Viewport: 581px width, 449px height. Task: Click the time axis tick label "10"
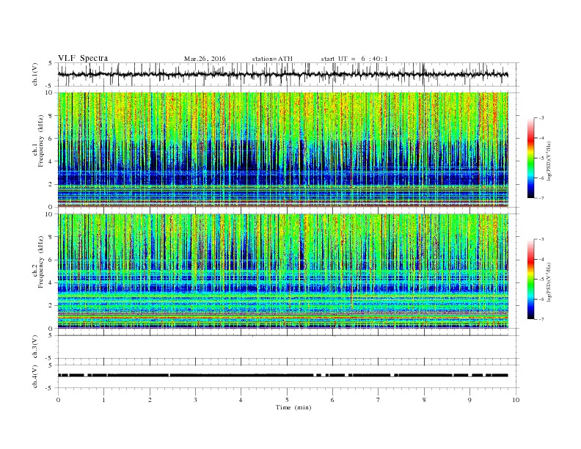point(516,400)
